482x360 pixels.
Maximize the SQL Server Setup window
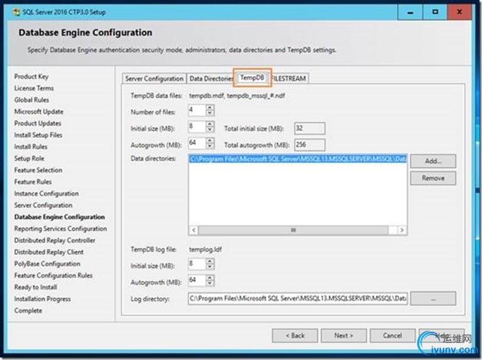435,13
